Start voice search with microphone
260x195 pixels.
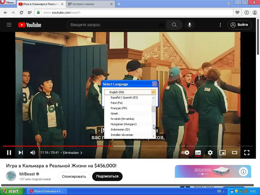(190, 25)
